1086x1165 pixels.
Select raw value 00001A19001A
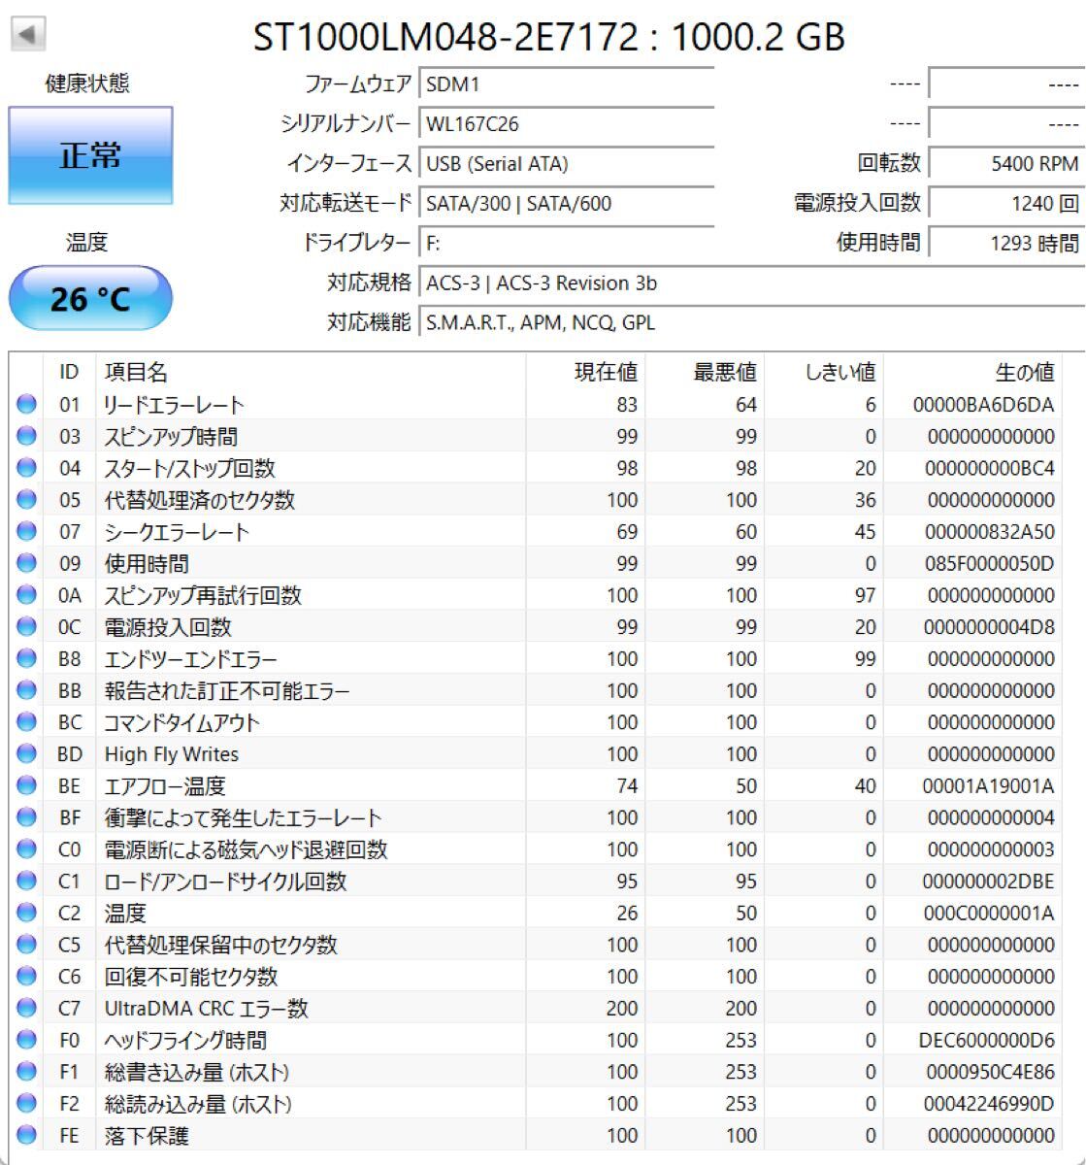(988, 785)
